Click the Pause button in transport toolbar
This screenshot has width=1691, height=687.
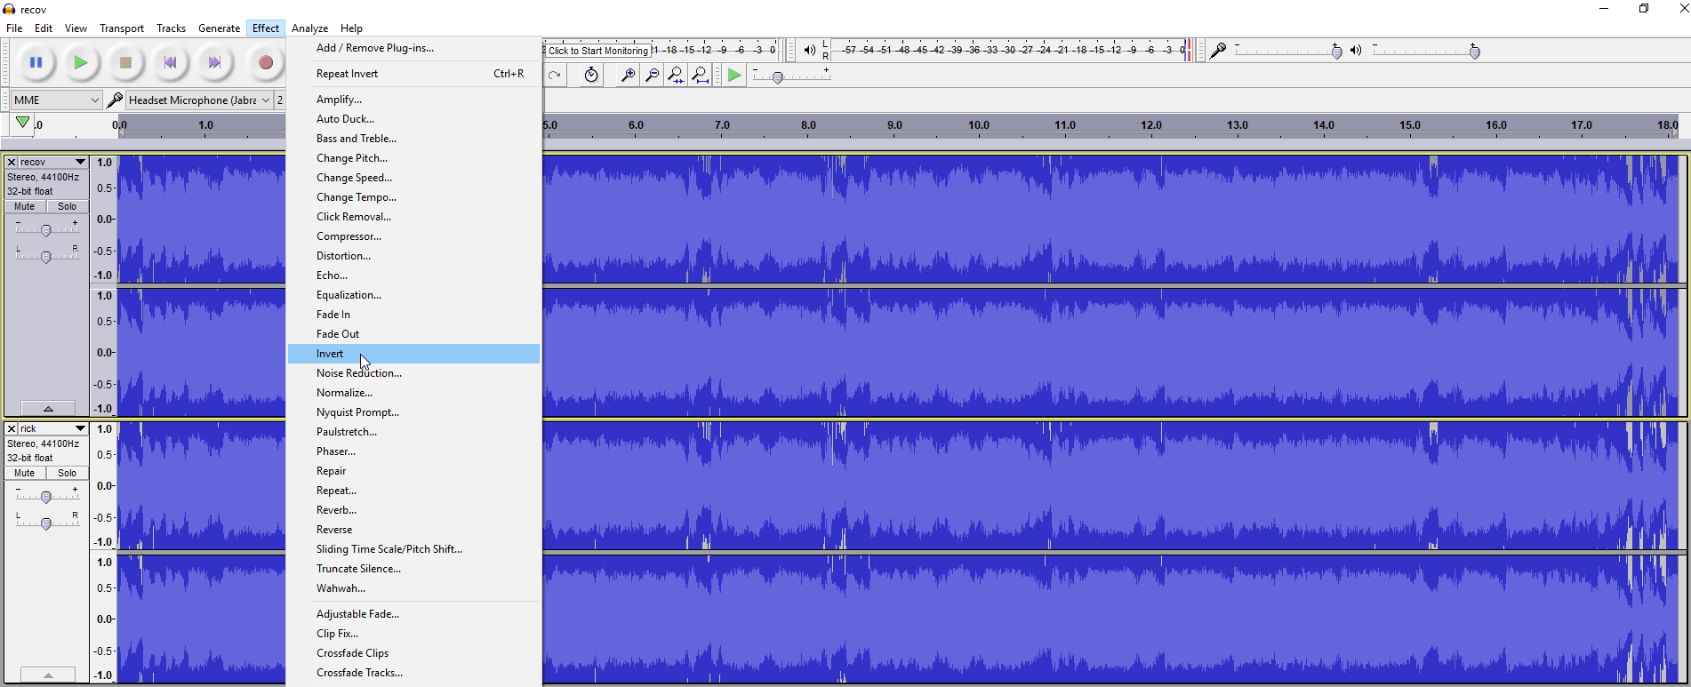(36, 62)
